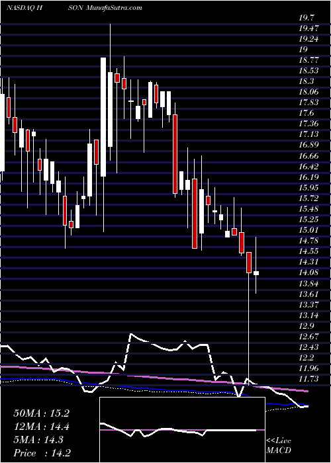Click the 16.89 price axis label
This screenshot has width=331, height=463.
308,146
